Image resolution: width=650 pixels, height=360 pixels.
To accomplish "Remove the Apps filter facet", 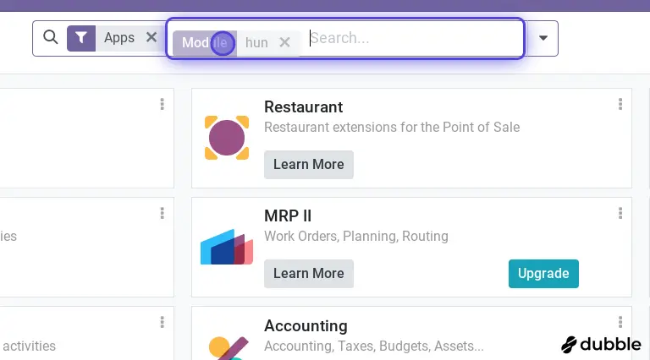I will click(x=151, y=37).
